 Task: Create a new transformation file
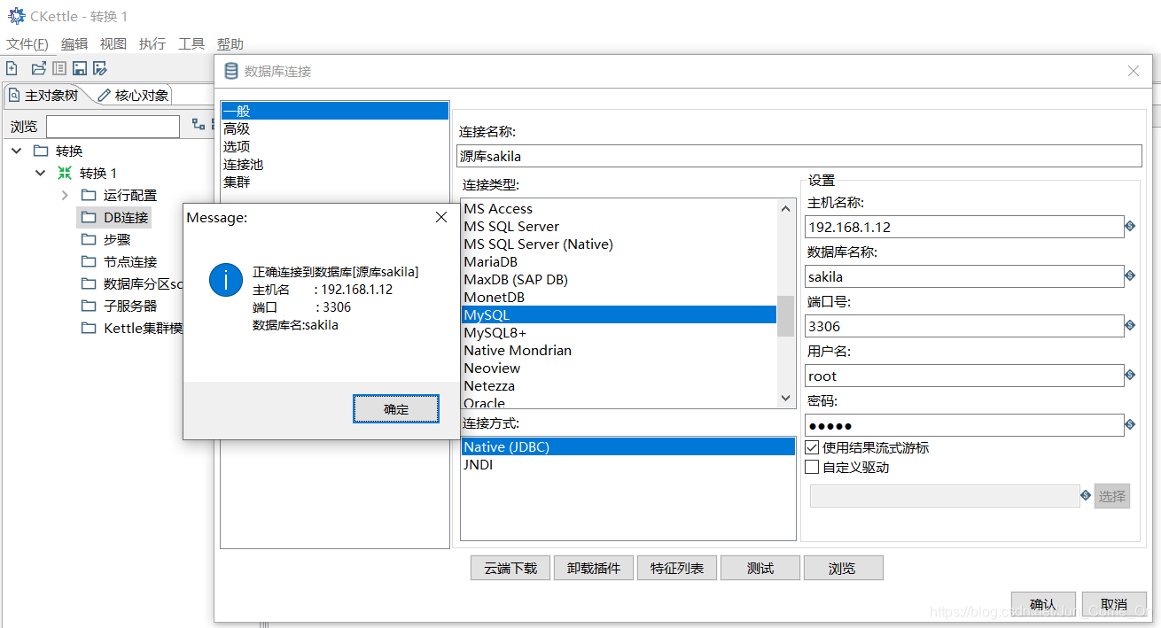tap(12, 67)
